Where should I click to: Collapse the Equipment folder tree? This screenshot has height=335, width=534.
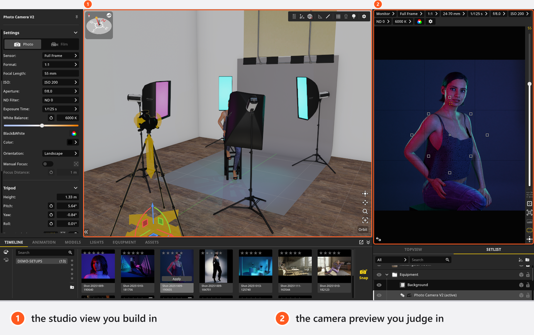pos(387,275)
